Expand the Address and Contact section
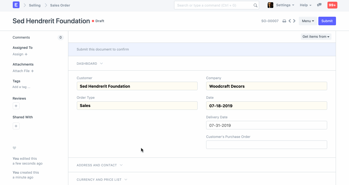Viewport: 349px width, 185px height. [100, 165]
